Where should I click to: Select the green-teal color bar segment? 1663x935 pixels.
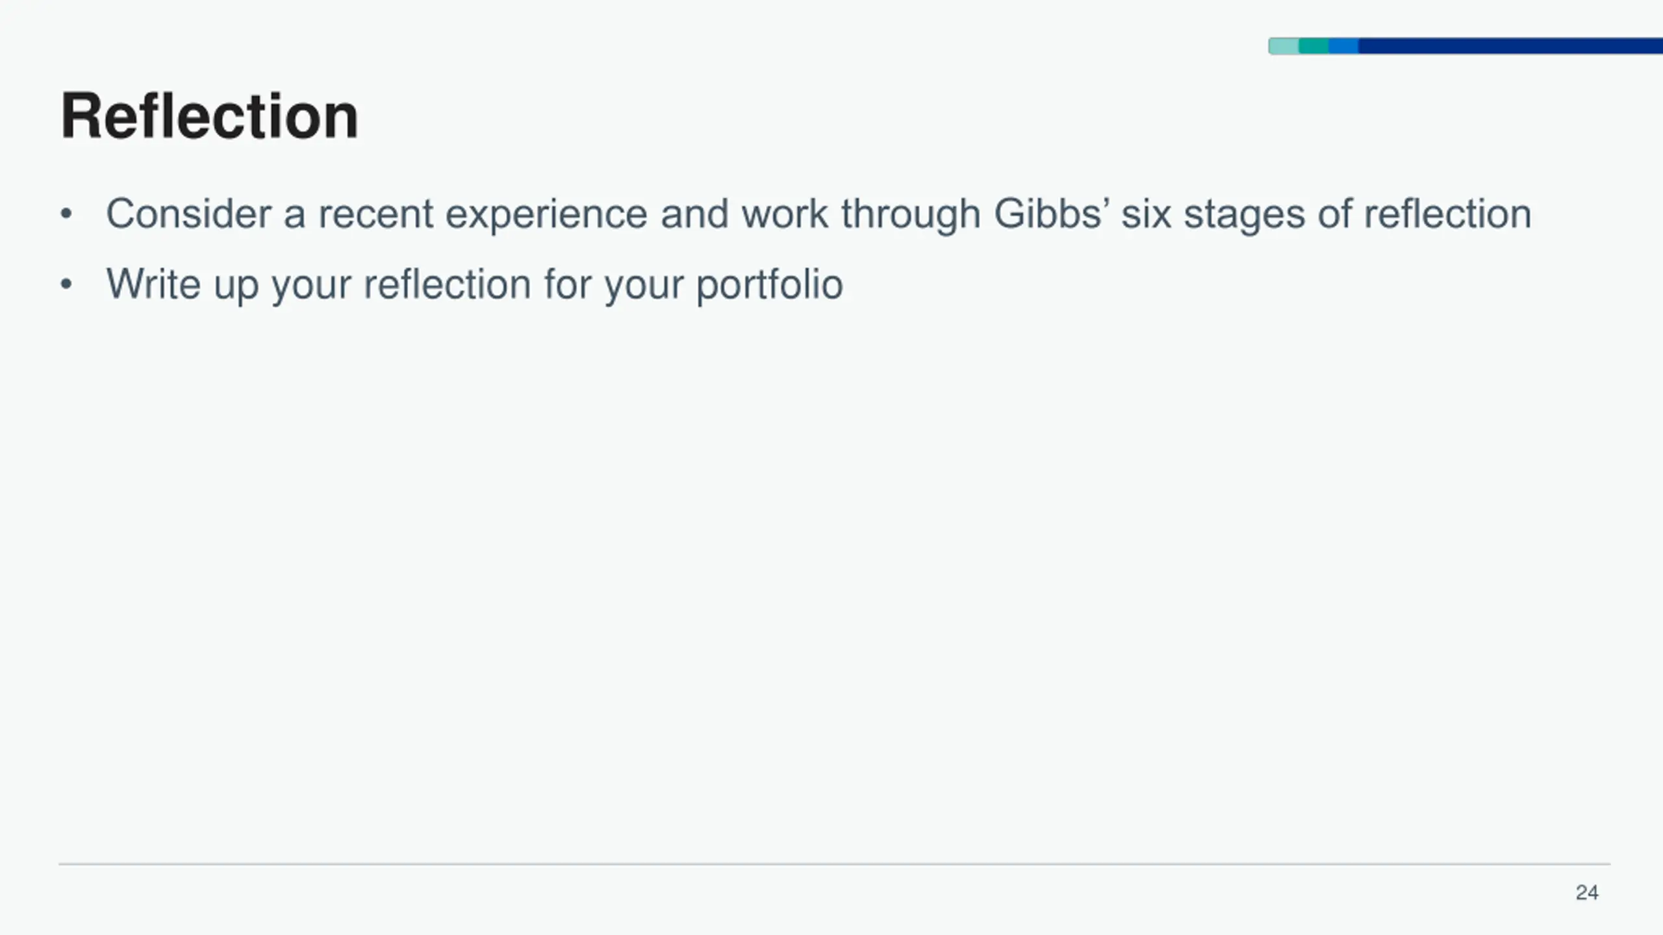(1314, 46)
